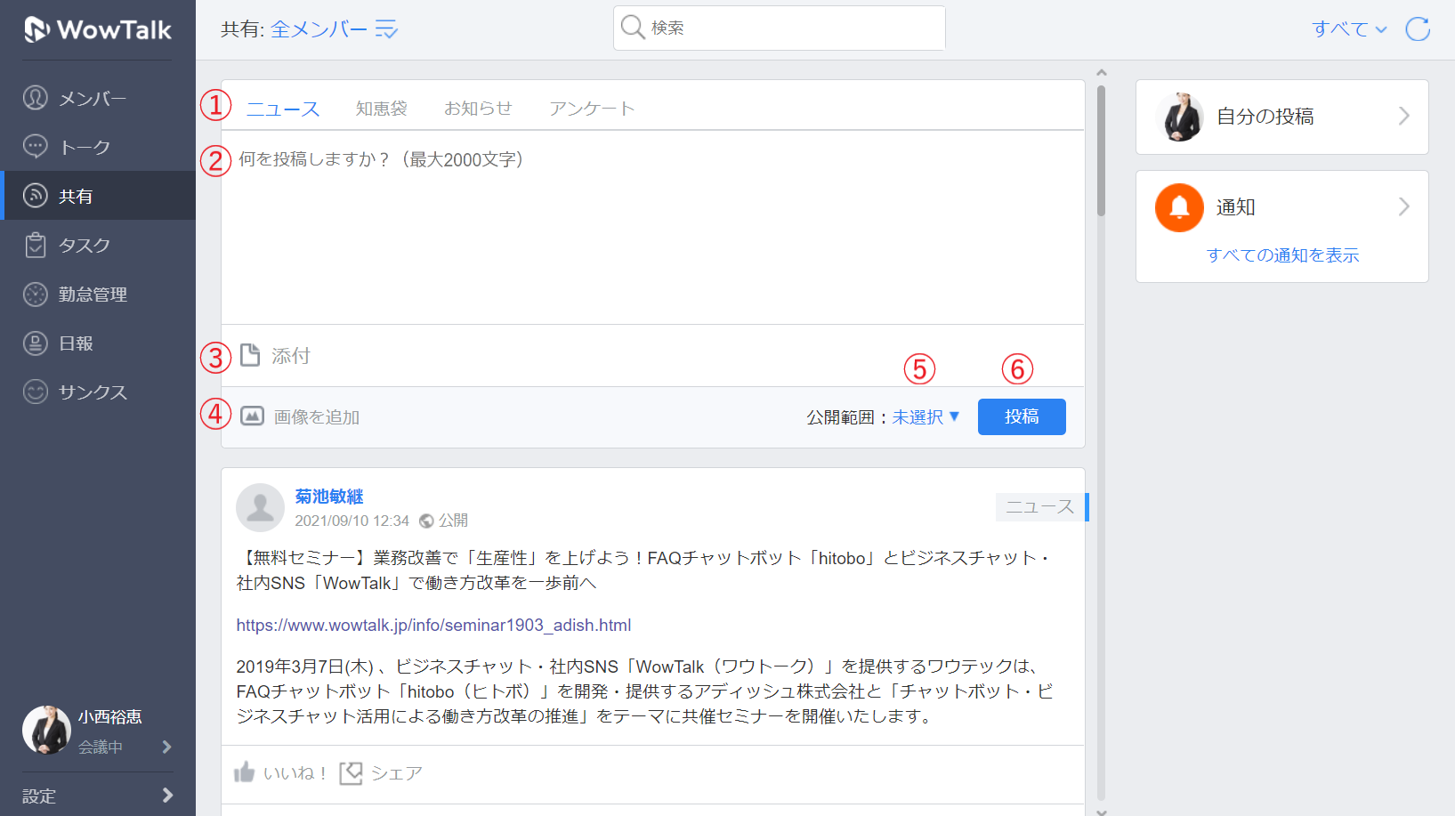Switch to the 知恵袋 tab
The width and height of the screenshot is (1455, 816).
tap(382, 109)
